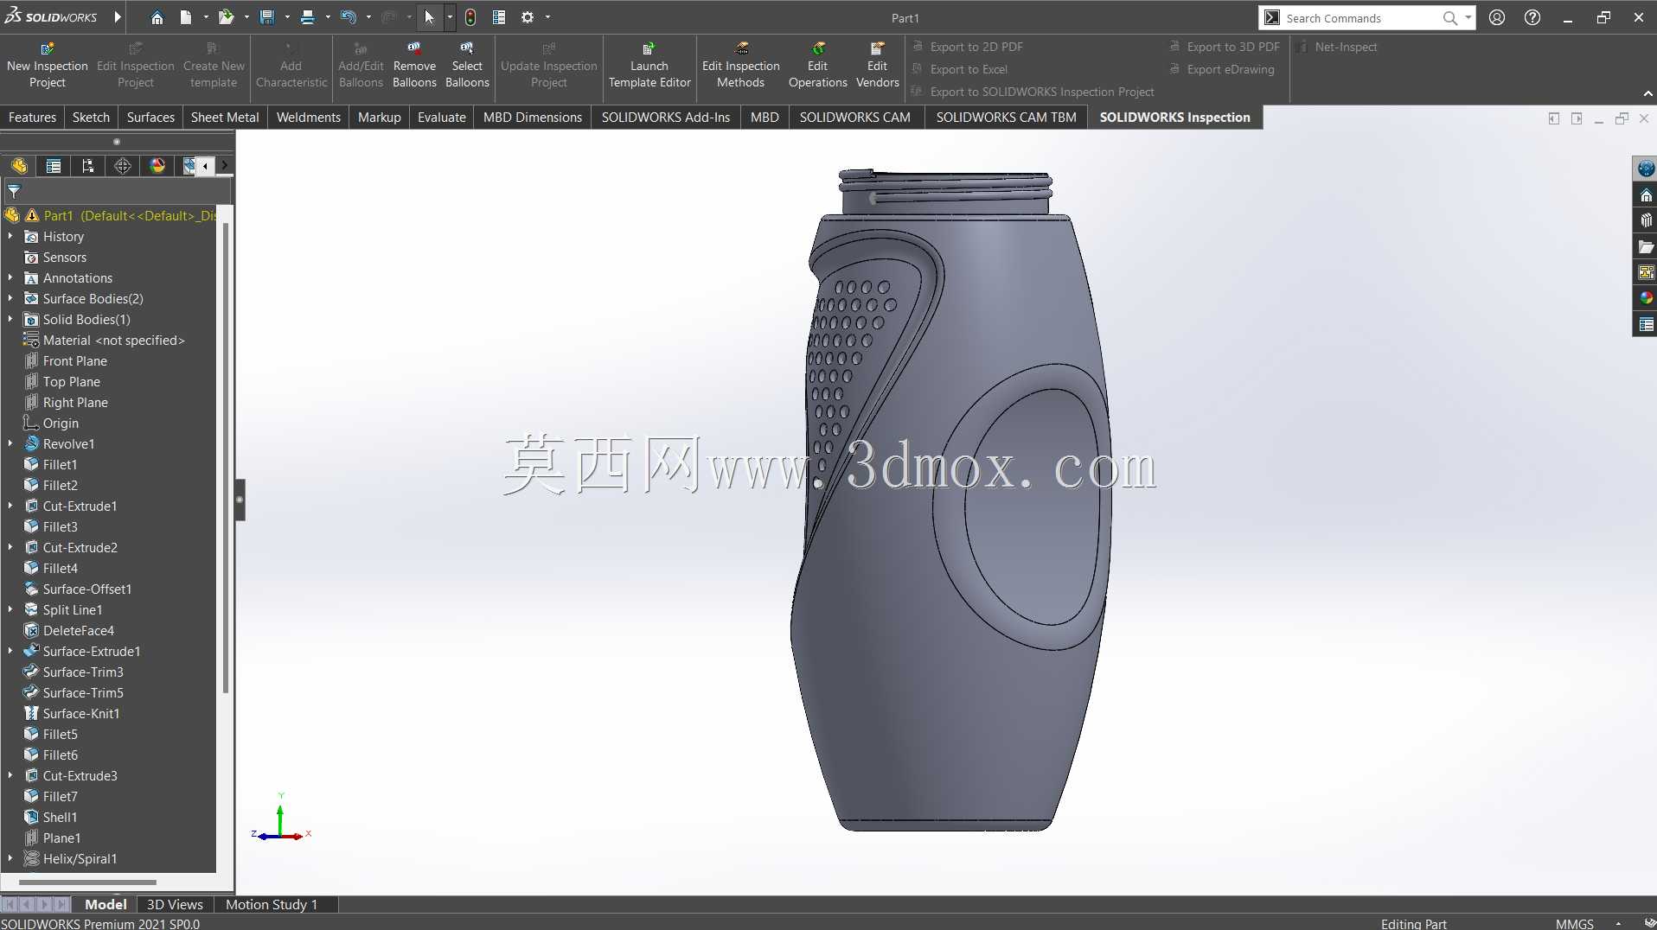Open 3DEXPERIENCE pane in task pane
The width and height of the screenshot is (1657, 930).
[x=1646, y=169]
